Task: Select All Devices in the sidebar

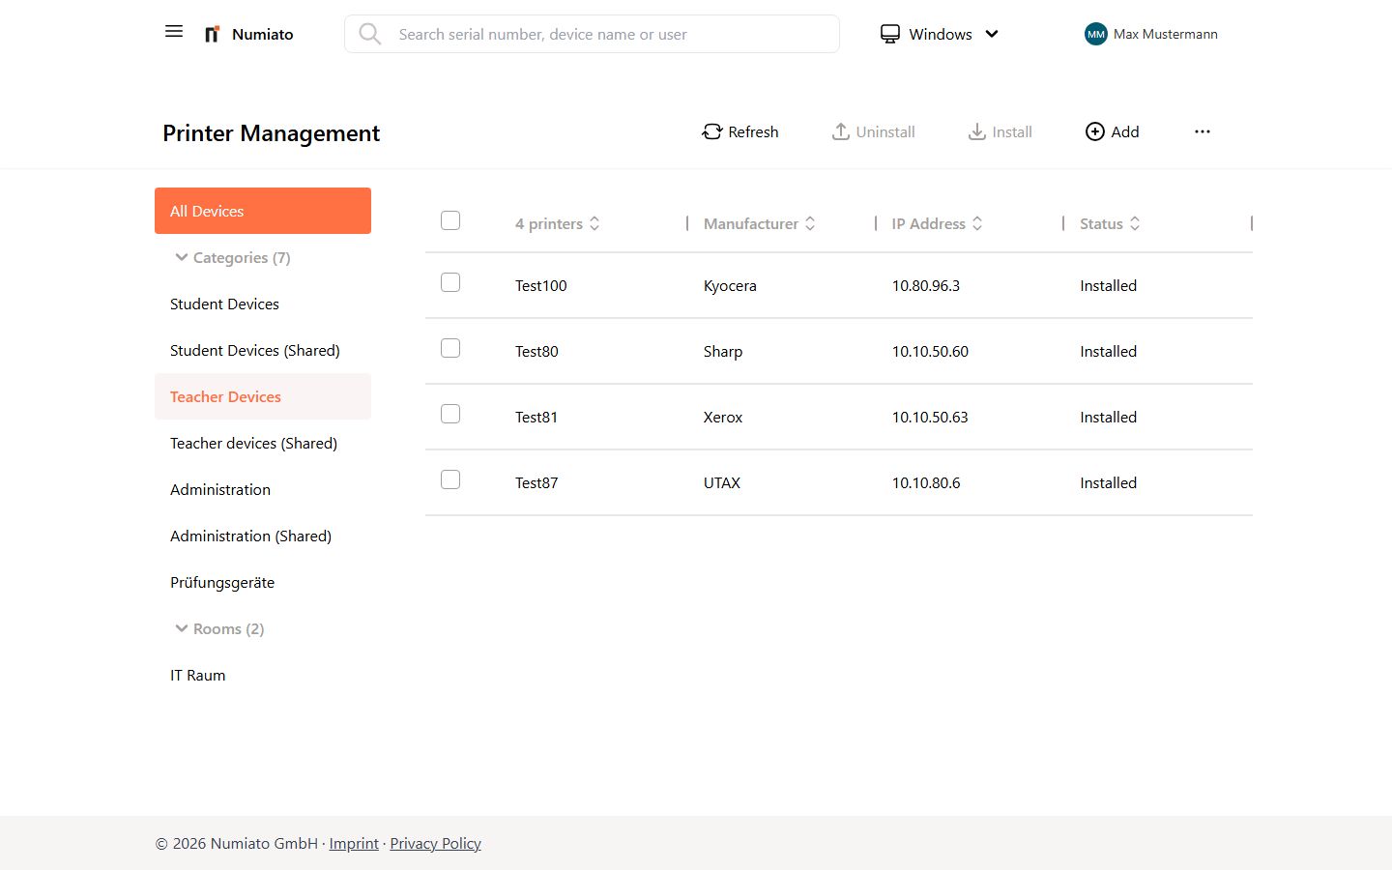Action: tap(263, 211)
